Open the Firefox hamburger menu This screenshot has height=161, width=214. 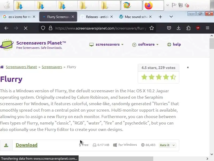pyautogui.click(x=208, y=28)
